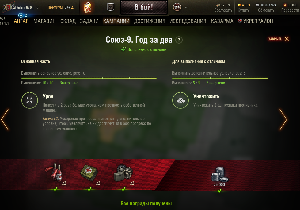This screenshot has width=300, height=210.
Task: Click the Уничтожить tank condition icon
Action: 180,100
